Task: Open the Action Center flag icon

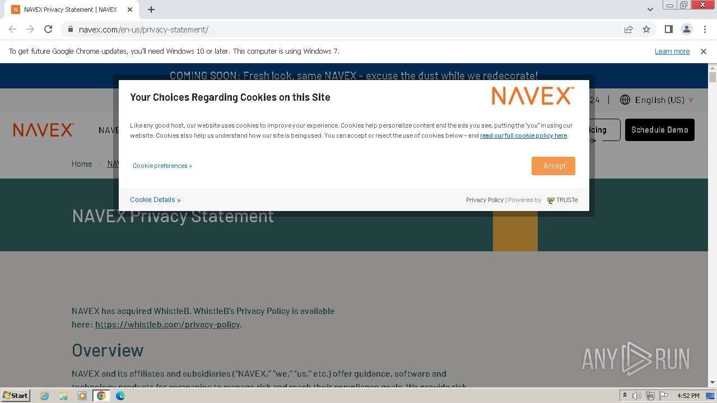Action: click(x=664, y=396)
